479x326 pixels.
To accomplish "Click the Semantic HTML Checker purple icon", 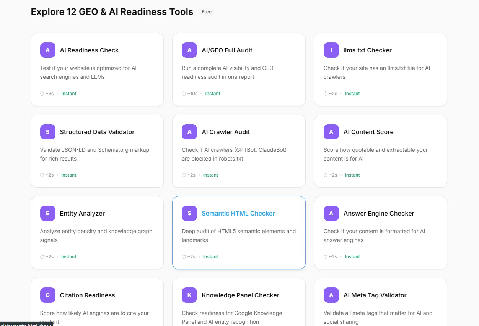I will [x=189, y=213].
